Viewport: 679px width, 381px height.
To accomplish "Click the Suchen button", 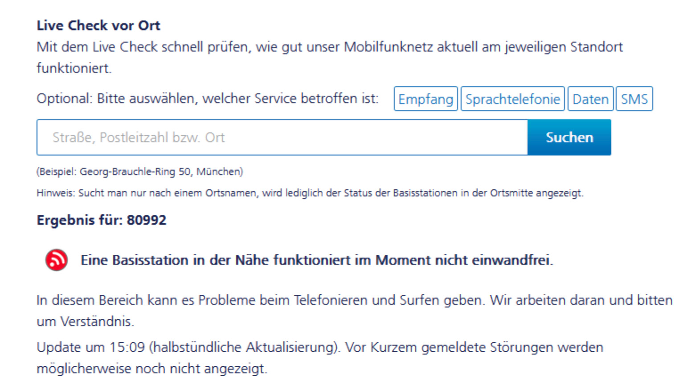I will (569, 137).
